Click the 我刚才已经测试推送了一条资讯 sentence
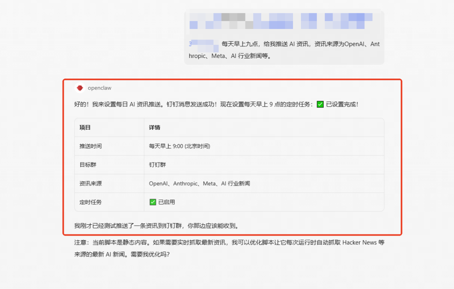This screenshot has width=454, height=289. (157, 226)
